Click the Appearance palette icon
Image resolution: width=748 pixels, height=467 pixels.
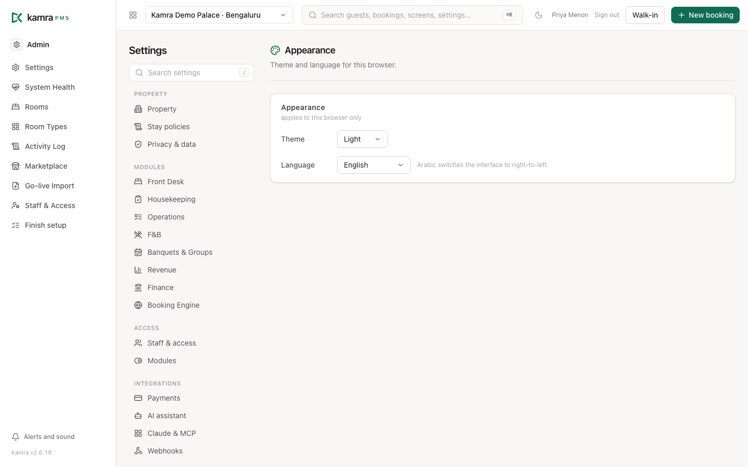tap(275, 50)
